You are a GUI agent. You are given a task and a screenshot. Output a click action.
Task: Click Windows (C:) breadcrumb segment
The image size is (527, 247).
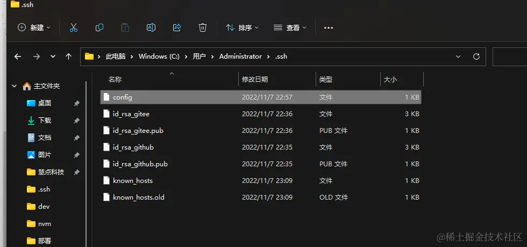click(x=159, y=57)
